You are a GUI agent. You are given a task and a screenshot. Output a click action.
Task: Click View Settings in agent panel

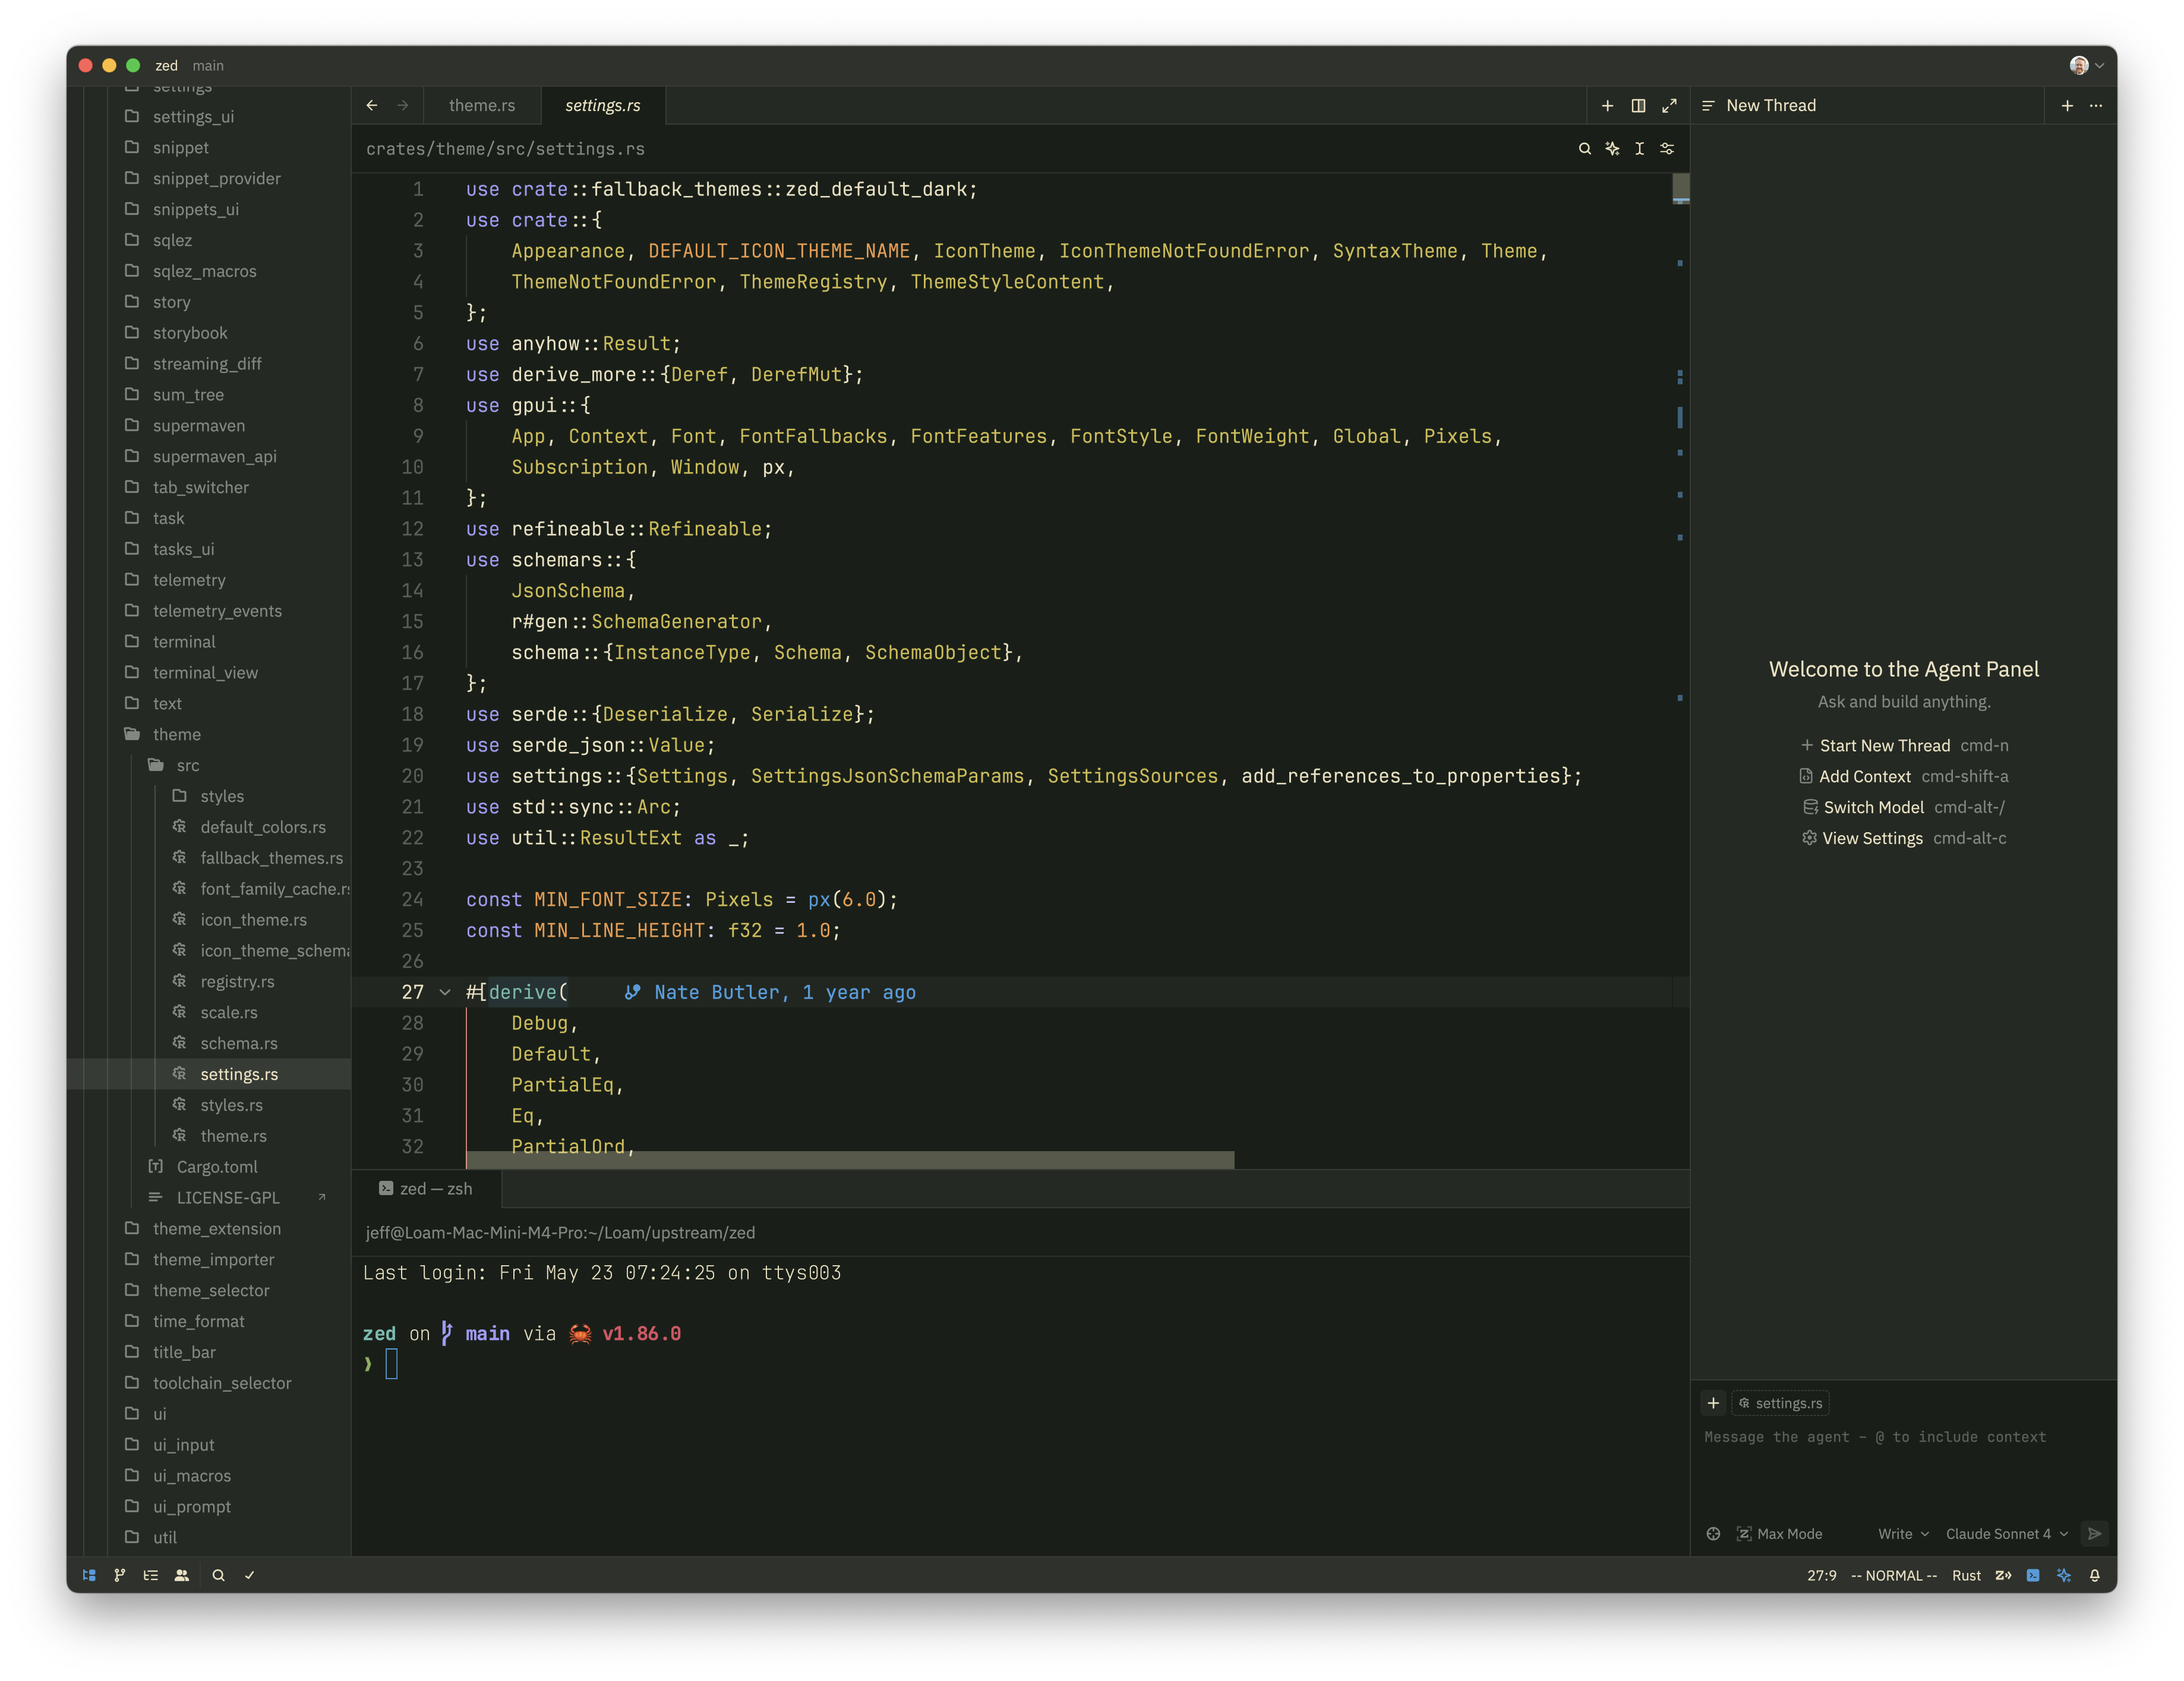coord(1872,838)
